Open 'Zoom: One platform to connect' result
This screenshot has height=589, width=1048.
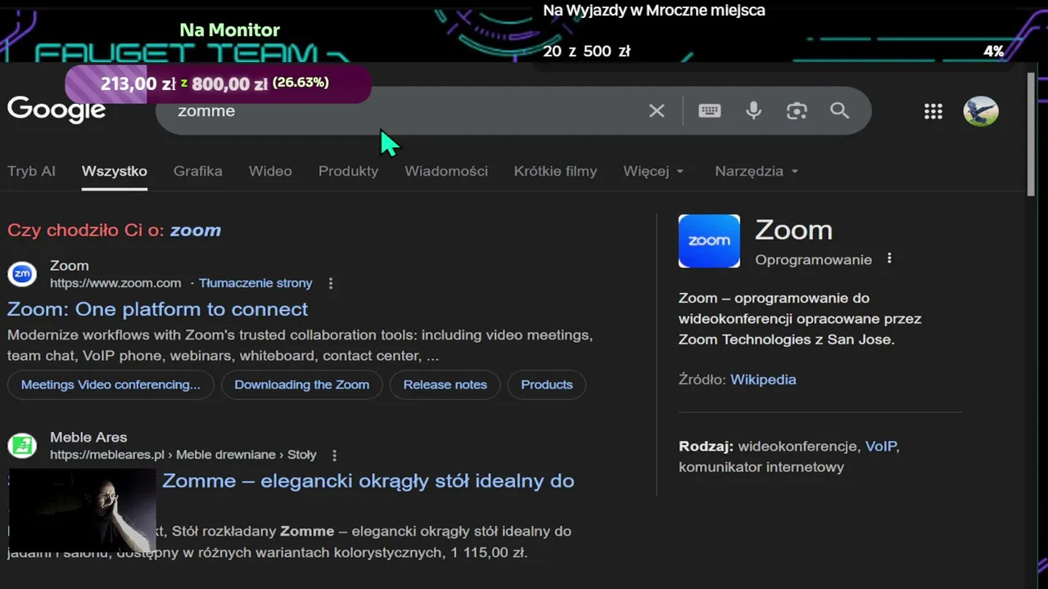(158, 309)
